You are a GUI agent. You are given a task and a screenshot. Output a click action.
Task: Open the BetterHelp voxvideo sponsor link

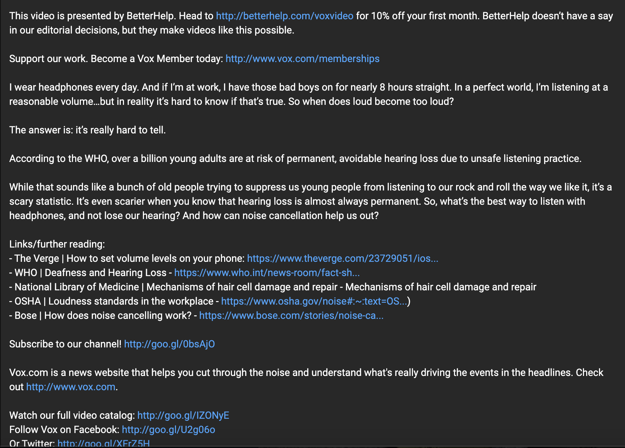tap(284, 16)
